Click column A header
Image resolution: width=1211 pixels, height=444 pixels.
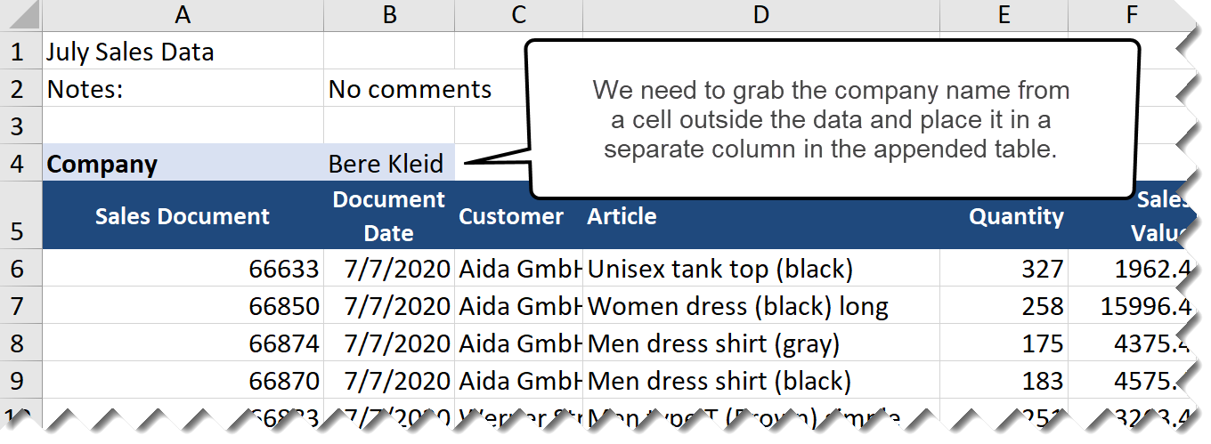[183, 13]
